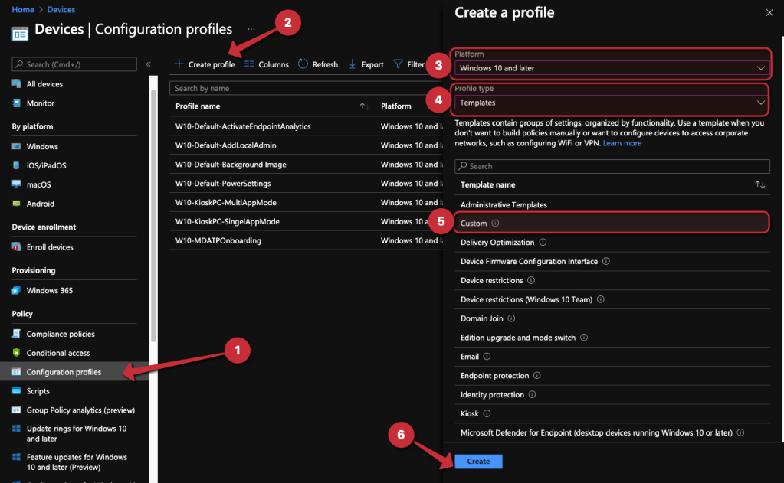Click the Conditional access shield icon
The height and width of the screenshot is (483, 784).
[x=17, y=353]
